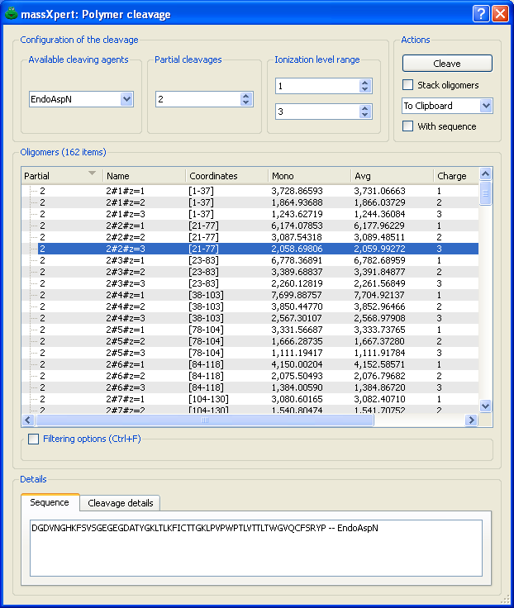Enable the Stack oligomers checkbox
Image resolution: width=514 pixels, height=608 pixels.
click(x=408, y=85)
